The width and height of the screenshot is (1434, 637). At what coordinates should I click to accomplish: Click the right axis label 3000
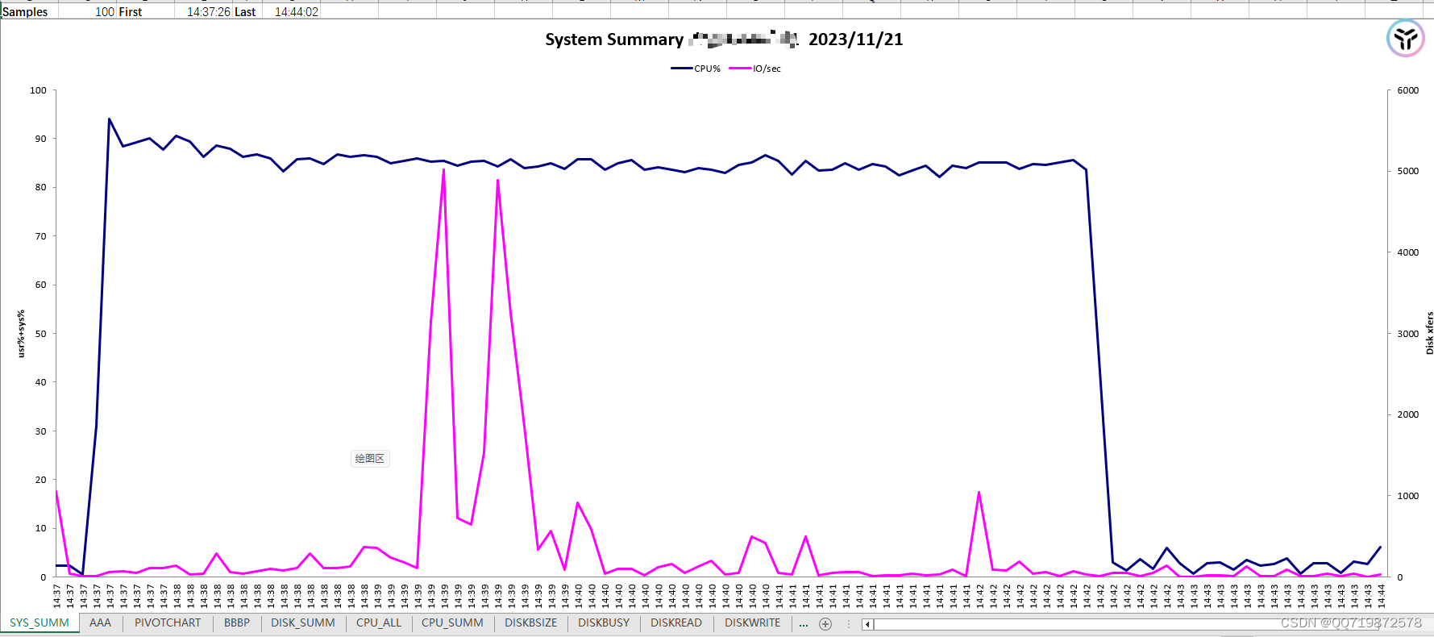coord(1408,334)
